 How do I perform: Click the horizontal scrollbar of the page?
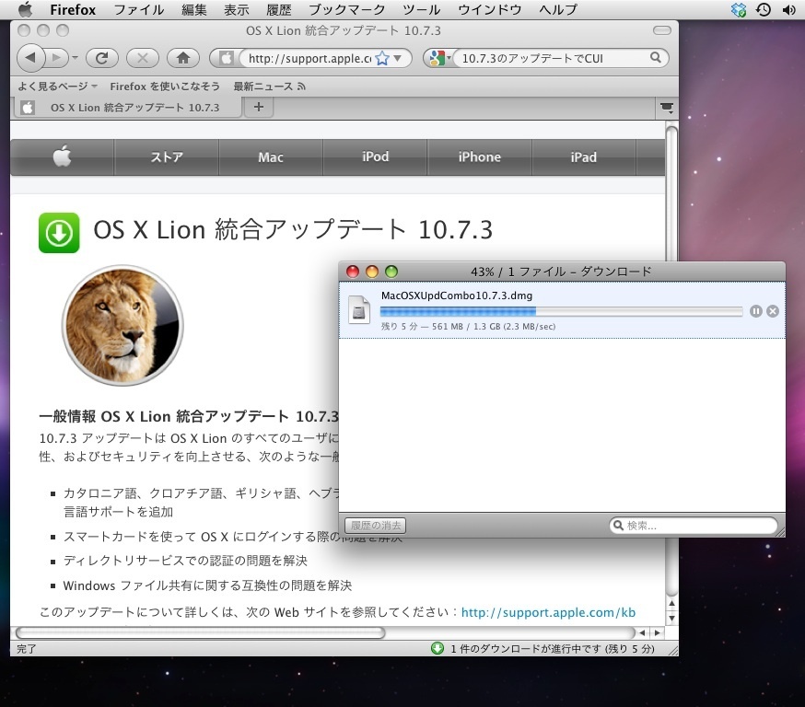[200, 632]
